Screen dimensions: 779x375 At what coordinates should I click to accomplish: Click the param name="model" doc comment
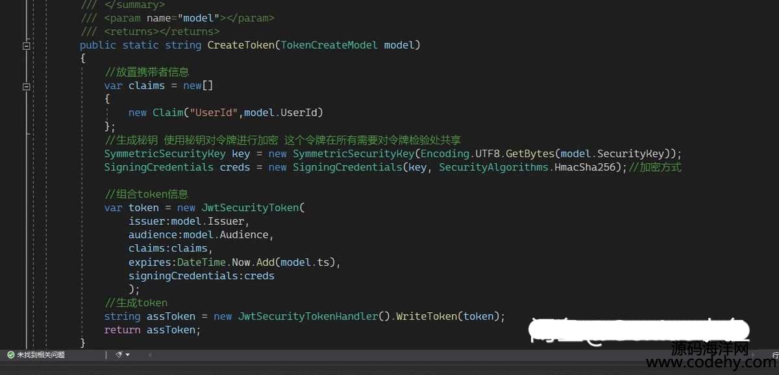tap(189, 18)
